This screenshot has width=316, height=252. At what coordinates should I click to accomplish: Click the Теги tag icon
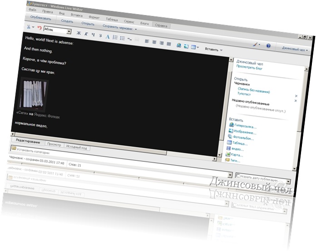click(227, 160)
